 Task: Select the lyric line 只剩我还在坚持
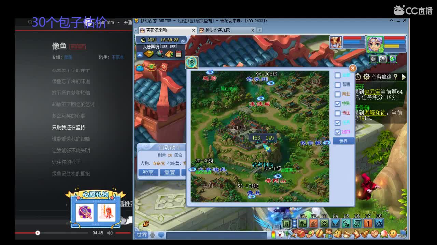tap(69, 127)
